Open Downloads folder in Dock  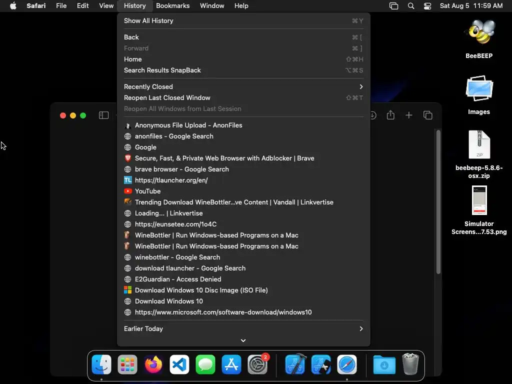coord(384,364)
